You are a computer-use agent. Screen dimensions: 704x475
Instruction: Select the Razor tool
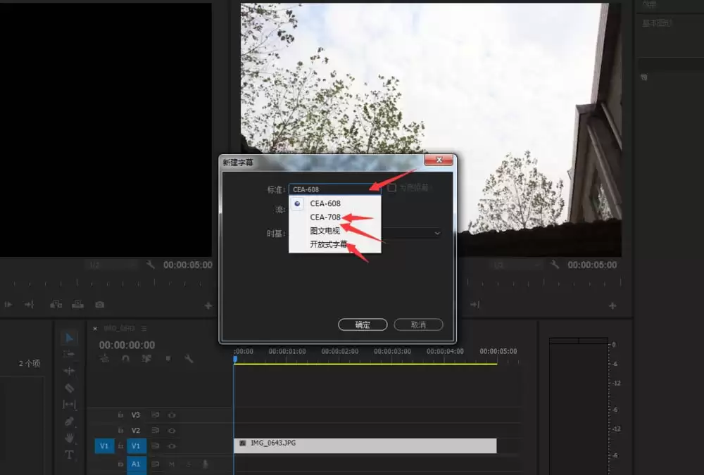(69, 388)
